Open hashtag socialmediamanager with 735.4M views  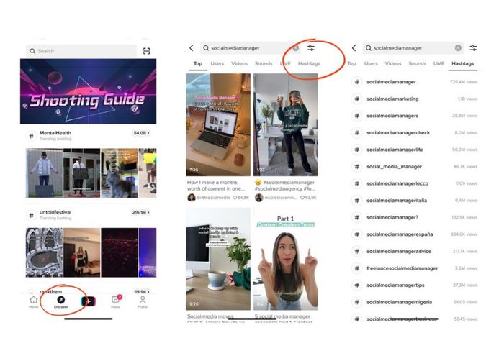click(x=415, y=82)
